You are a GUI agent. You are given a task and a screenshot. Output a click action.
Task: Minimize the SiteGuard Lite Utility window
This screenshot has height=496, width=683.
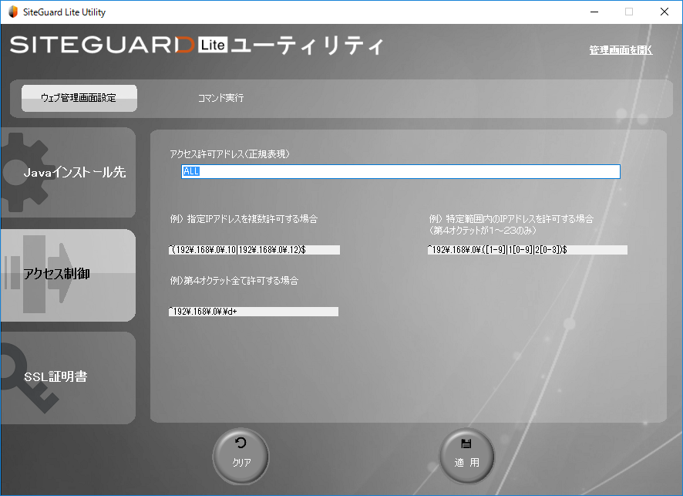click(594, 12)
